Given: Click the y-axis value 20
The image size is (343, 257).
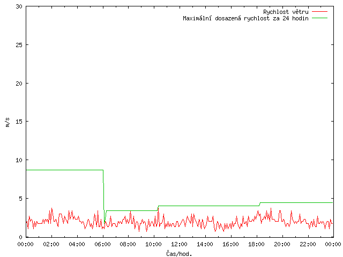Looking at the screenshot, I should point(19,84).
